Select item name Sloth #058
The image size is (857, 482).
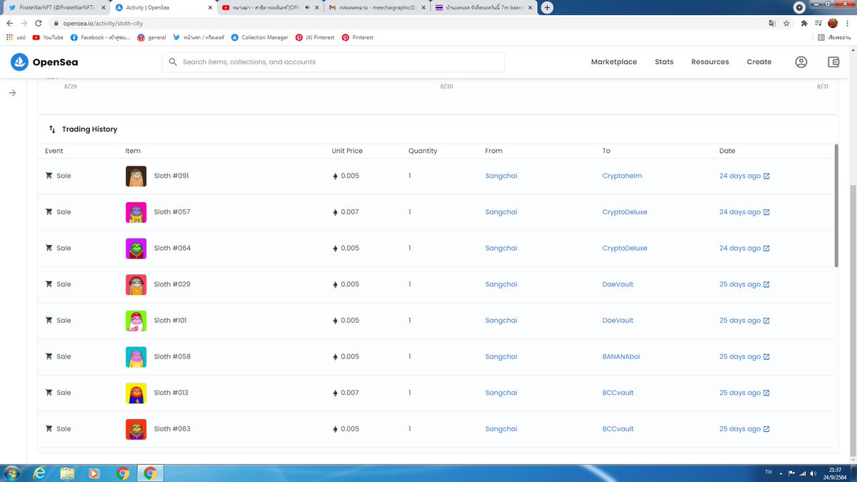[172, 356]
